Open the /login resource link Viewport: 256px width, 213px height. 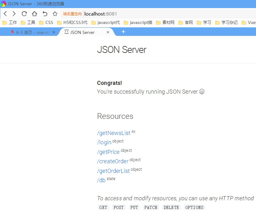pos(104,142)
